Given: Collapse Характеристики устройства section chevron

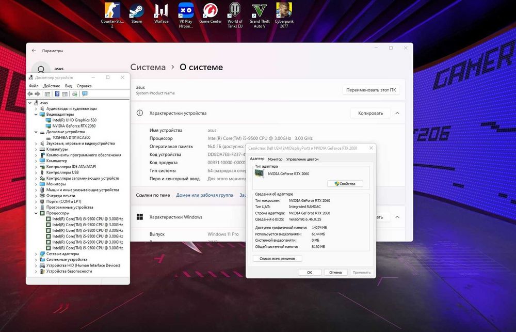Looking at the screenshot, I should click(x=397, y=113).
